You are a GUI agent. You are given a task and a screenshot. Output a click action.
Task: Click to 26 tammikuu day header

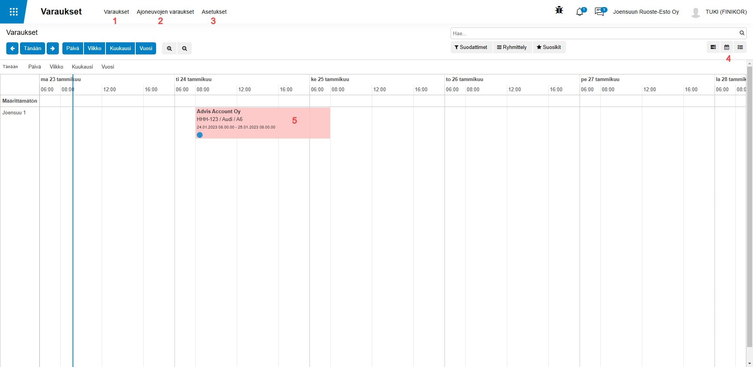click(464, 79)
